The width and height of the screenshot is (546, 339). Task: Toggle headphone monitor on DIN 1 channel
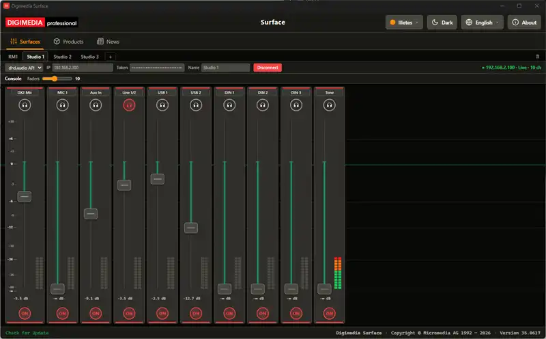point(229,105)
